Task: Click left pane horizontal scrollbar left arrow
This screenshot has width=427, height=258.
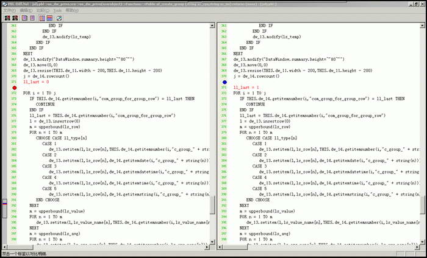Action: 5,247
